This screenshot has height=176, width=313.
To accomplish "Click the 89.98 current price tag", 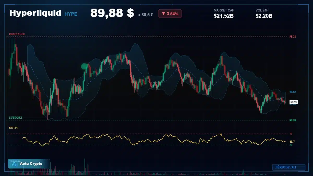I will pyautogui.click(x=294, y=102).
